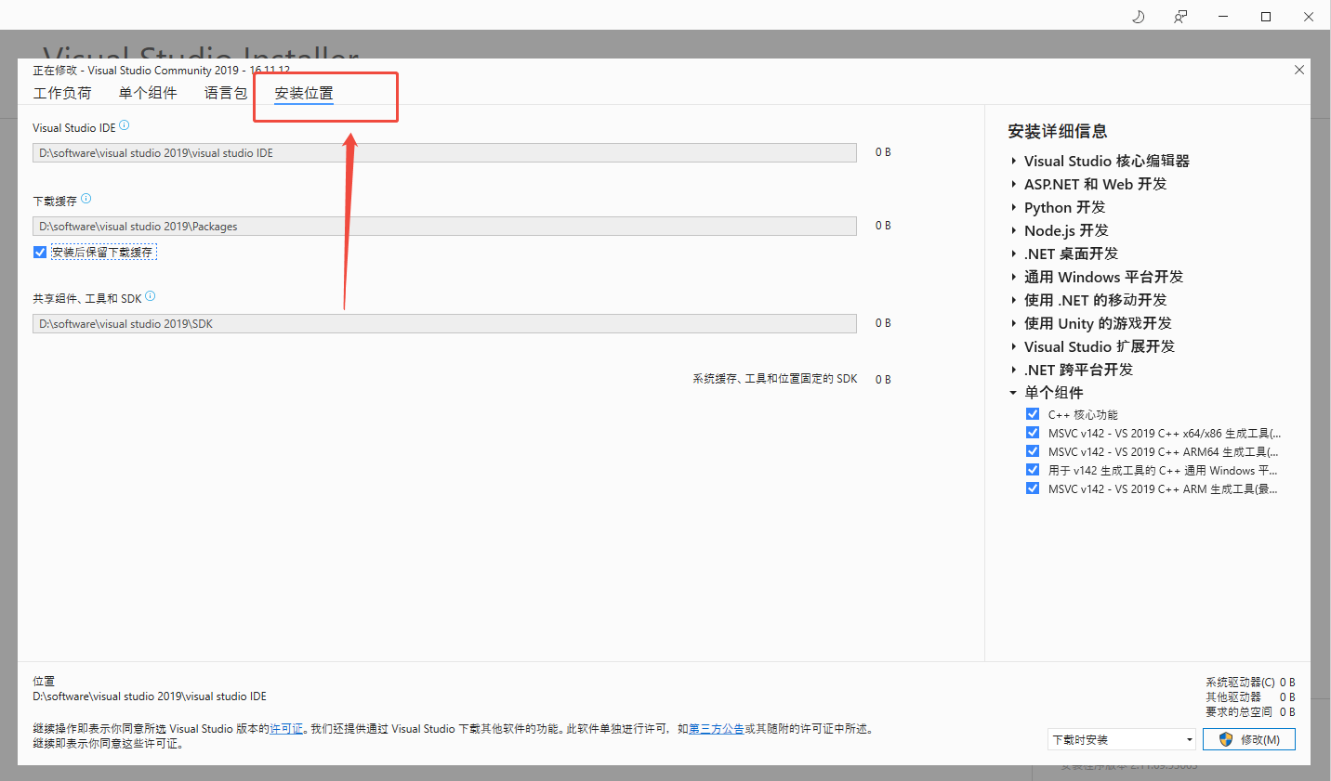Expand .NET 跨平台开发 details
The width and height of the screenshot is (1331, 781).
[1013, 370]
